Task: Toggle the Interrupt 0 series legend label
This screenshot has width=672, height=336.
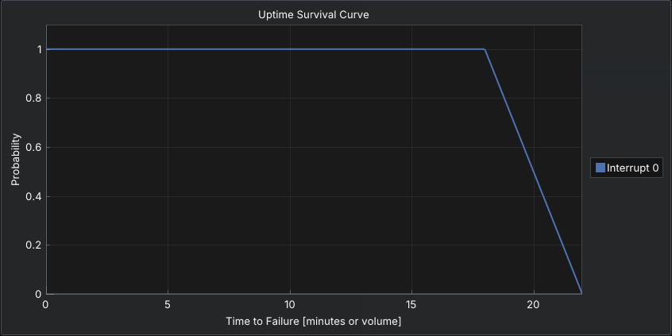Action: pos(633,168)
